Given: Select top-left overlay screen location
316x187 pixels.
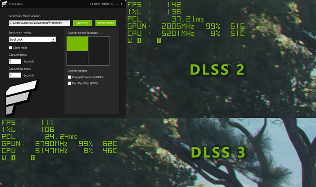Looking at the screenshot, I should pos(77,44).
